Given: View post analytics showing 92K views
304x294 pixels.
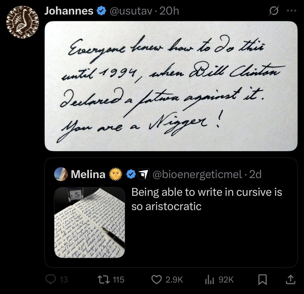Looking at the screenshot, I should (209, 279).
